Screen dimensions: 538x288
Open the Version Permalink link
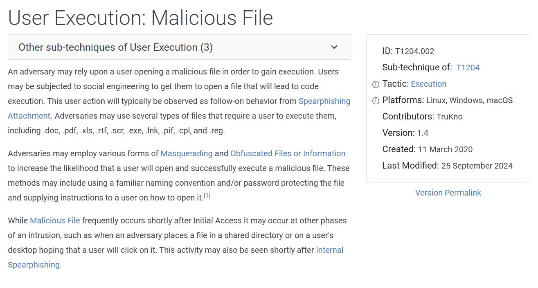[x=448, y=193]
